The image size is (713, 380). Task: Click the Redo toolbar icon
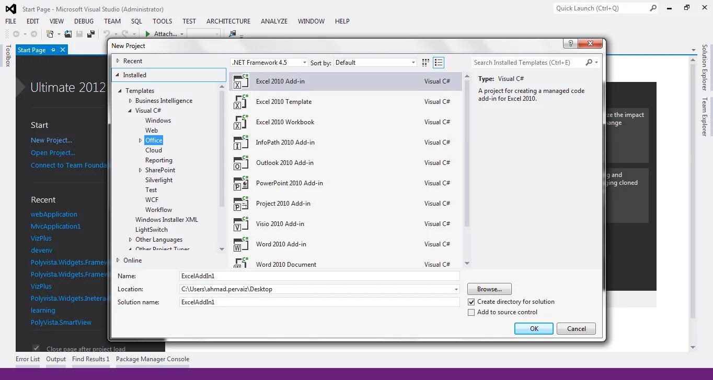(124, 34)
